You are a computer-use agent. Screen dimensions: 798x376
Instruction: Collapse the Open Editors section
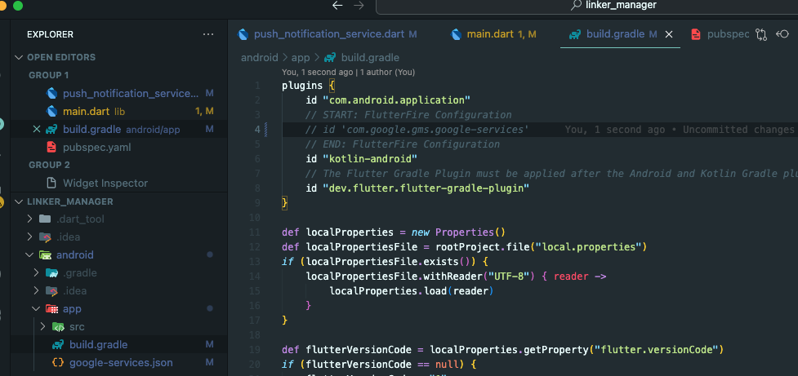[20, 57]
